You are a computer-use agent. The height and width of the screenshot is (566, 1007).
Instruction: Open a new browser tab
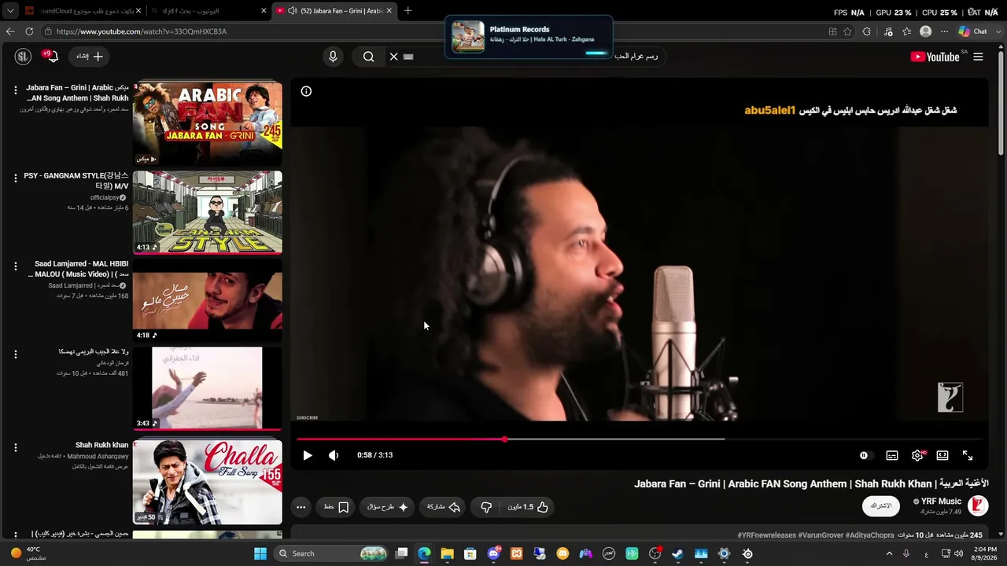408,10
